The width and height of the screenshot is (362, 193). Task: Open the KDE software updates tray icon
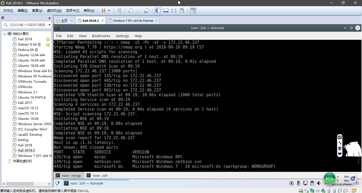click(292, 183)
